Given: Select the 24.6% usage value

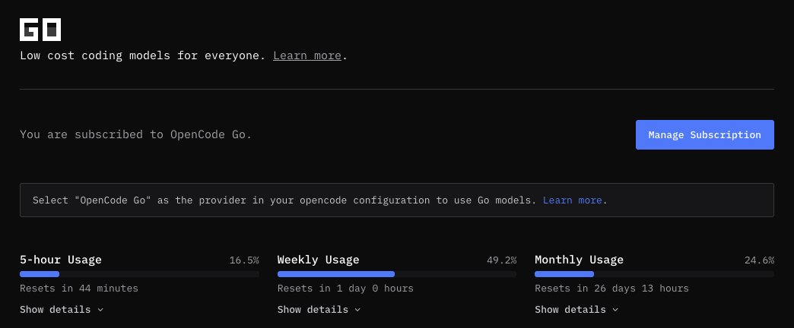Looking at the screenshot, I should [759, 260].
